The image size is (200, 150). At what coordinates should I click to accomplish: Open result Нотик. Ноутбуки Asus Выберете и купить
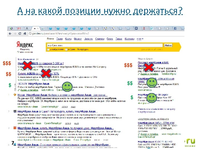click(x=62, y=95)
